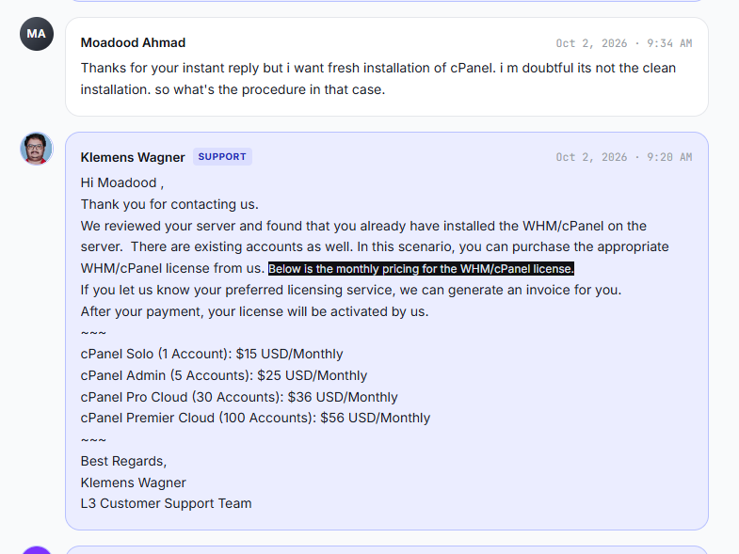Click 'cPanel Premier Cloud (100 Accounts): $56 USD/Monthly'
The height and width of the screenshot is (554, 739).
coord(255,418)
